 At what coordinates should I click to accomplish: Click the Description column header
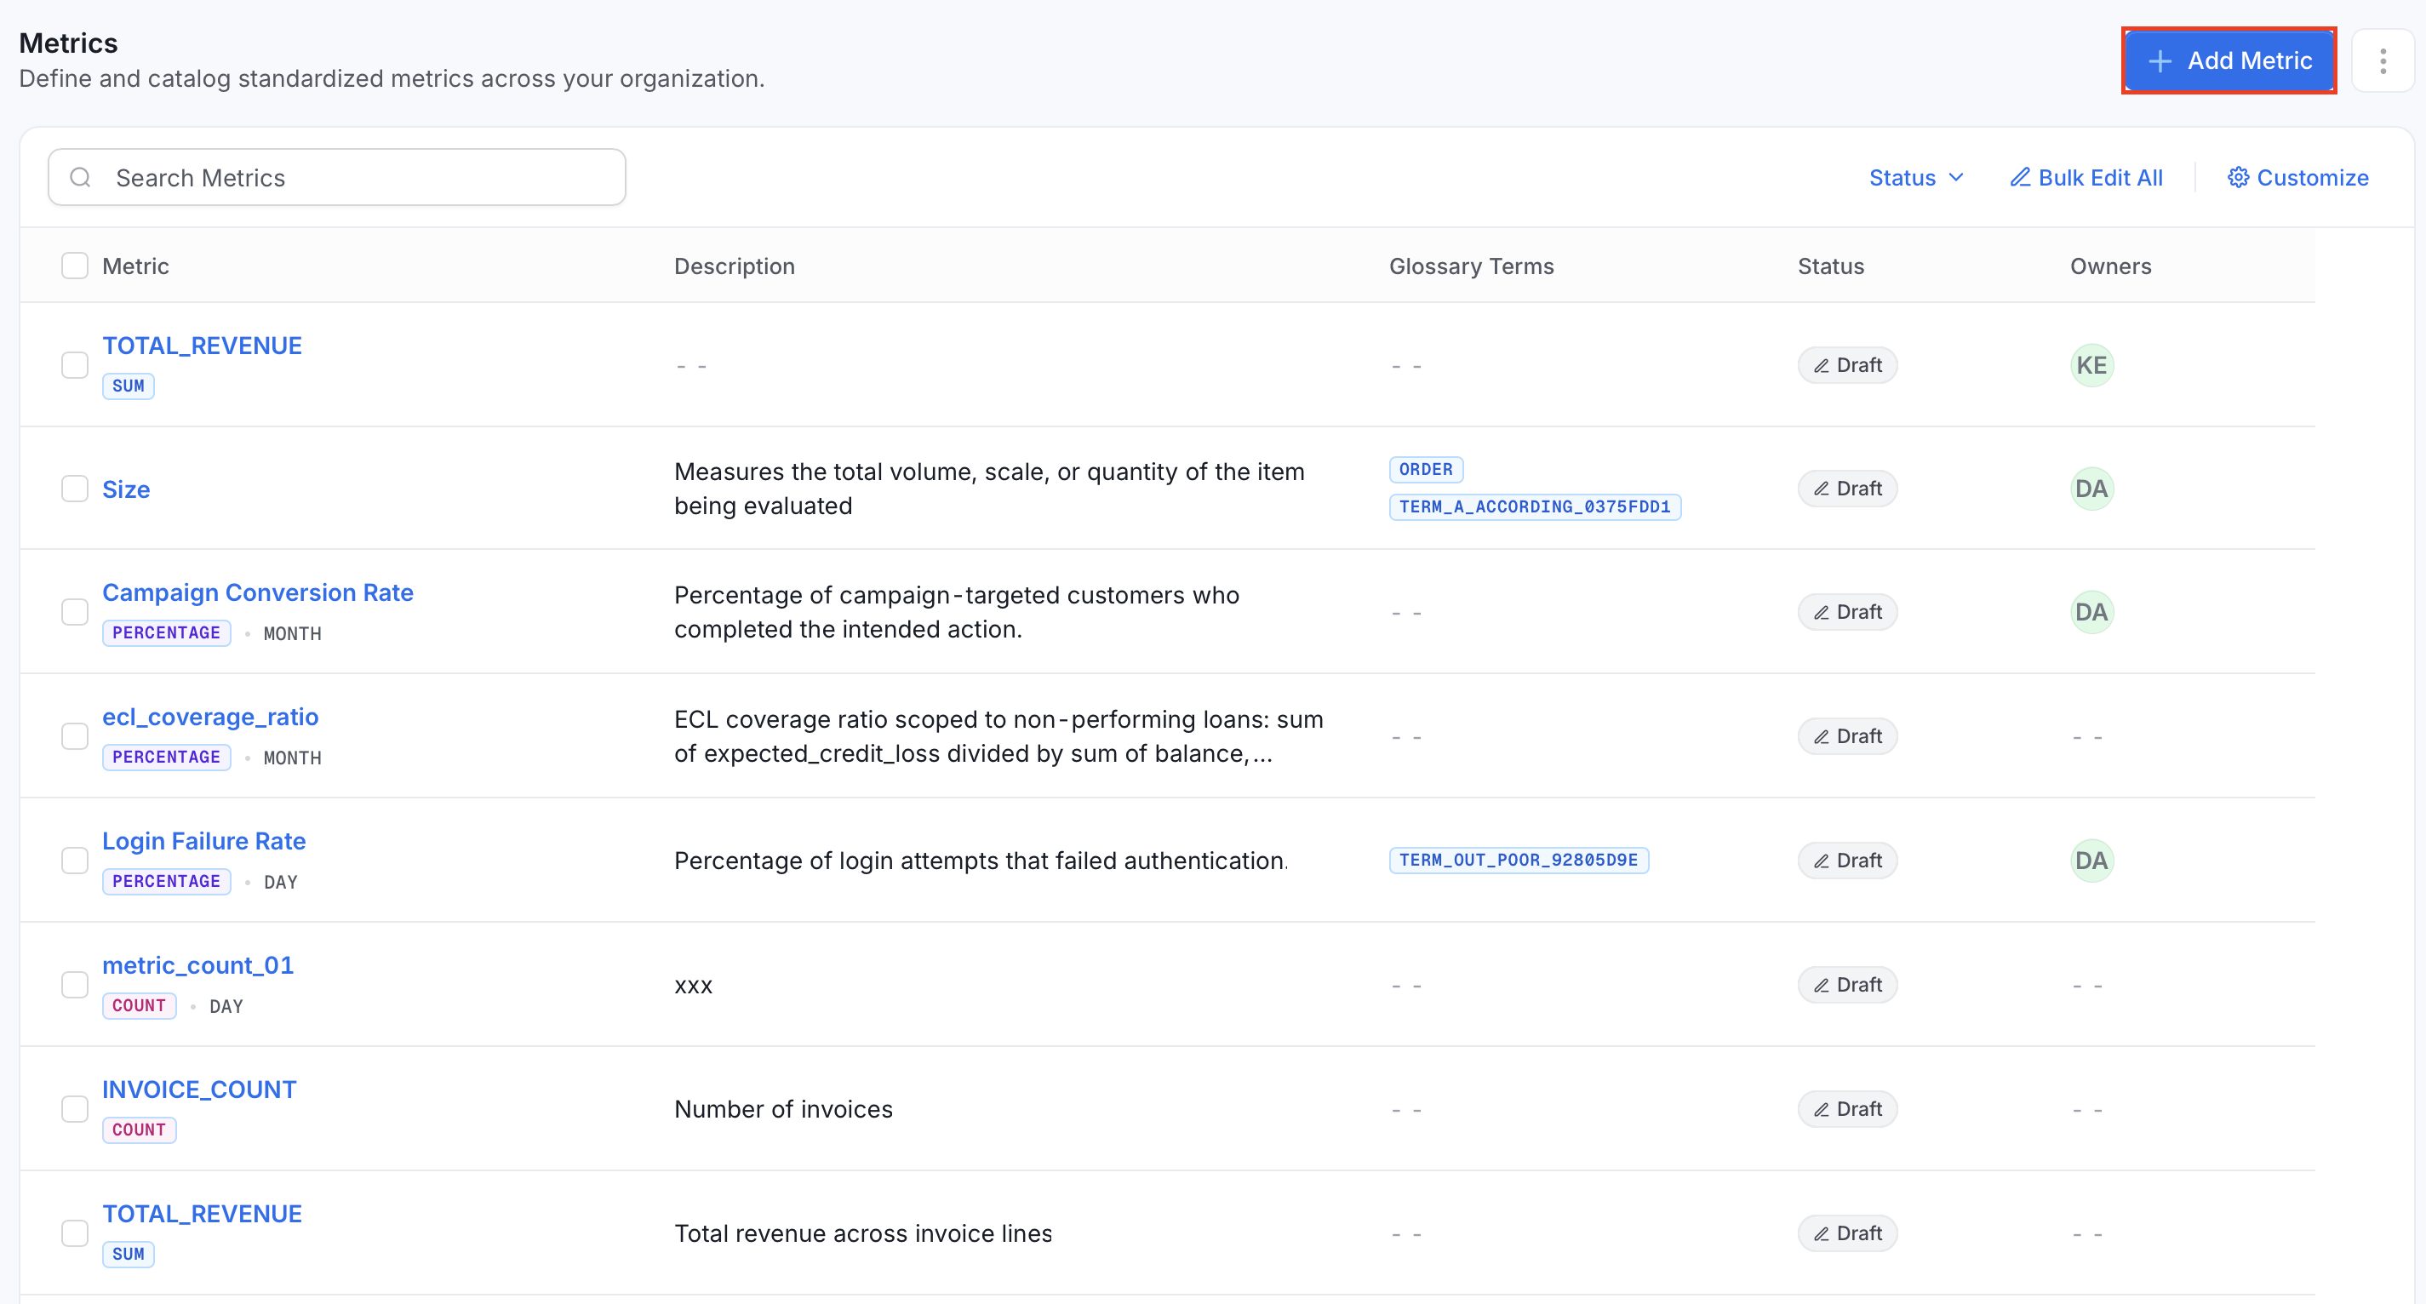point(735,266)
